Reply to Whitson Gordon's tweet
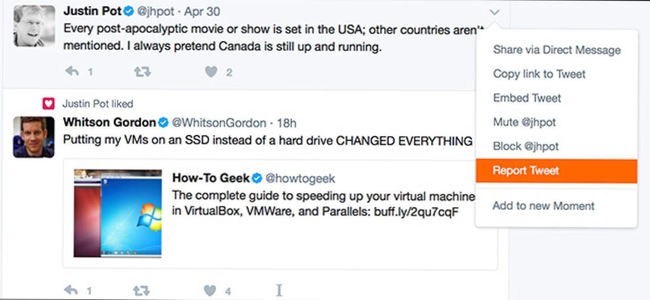This screenshot has height=300, width=650. [72, 290]
